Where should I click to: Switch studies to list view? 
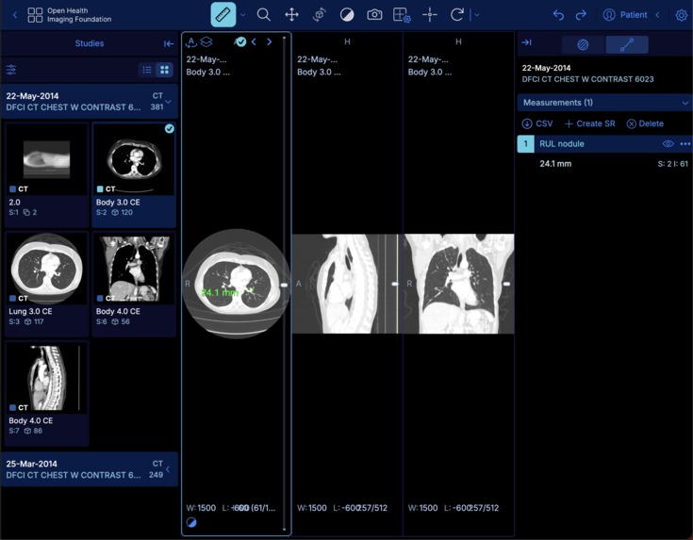click(x=147, y=70)
